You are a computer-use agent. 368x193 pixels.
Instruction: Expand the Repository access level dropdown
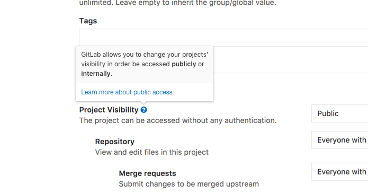pos(339,140)
